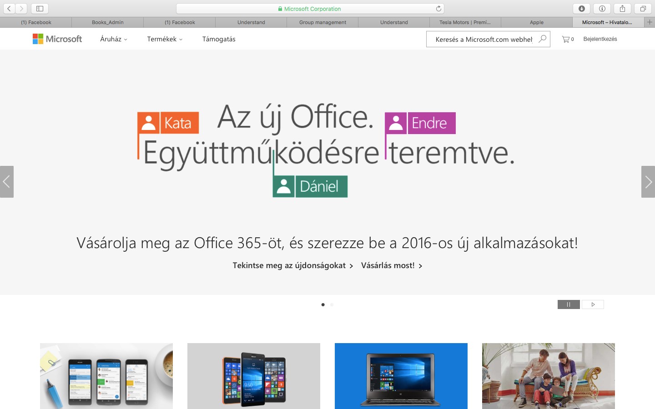Click the Safari address bar
Viewport: 655px width, 409px height.
(x=310, y=9)
